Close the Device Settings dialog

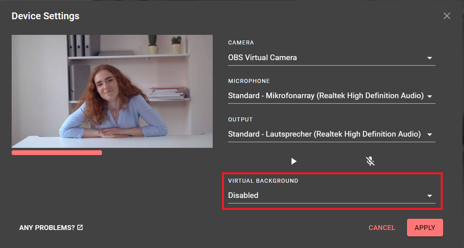(447, 16)
